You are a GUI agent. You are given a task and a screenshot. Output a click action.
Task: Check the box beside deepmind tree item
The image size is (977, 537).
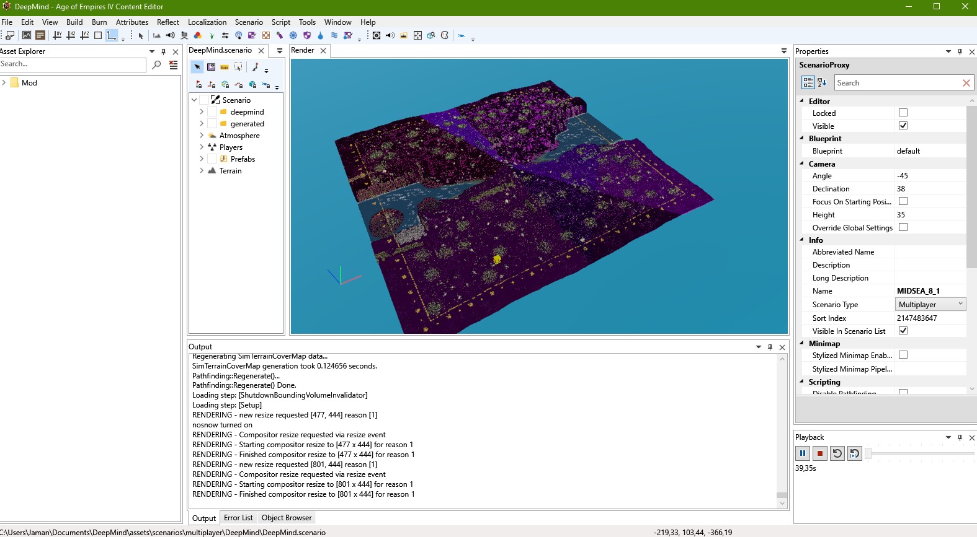[x=212, y=111]
